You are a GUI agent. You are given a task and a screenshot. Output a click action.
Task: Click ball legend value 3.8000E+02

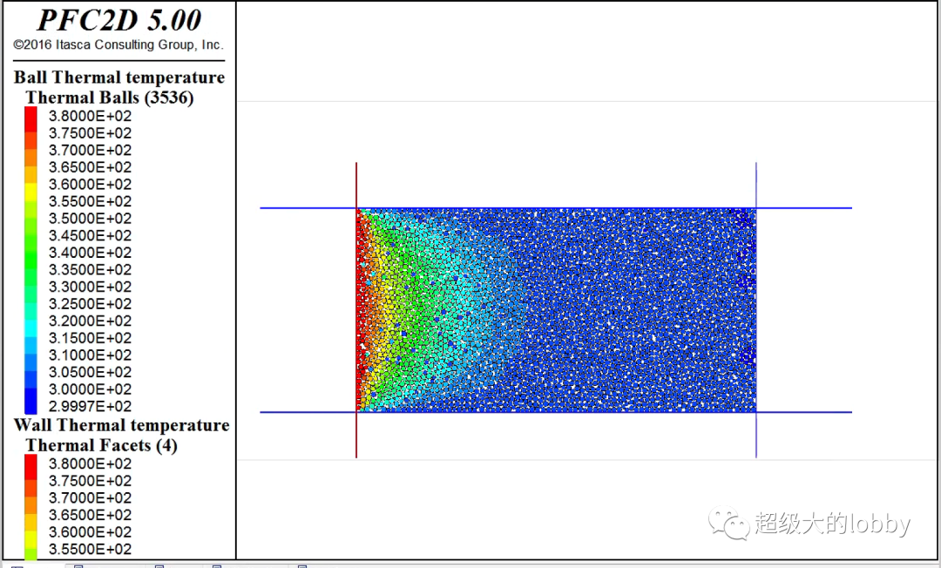tap(90, 116)
